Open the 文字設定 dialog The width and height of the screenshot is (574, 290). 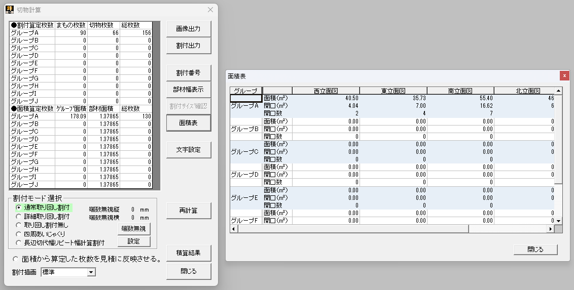coord(188,150)
